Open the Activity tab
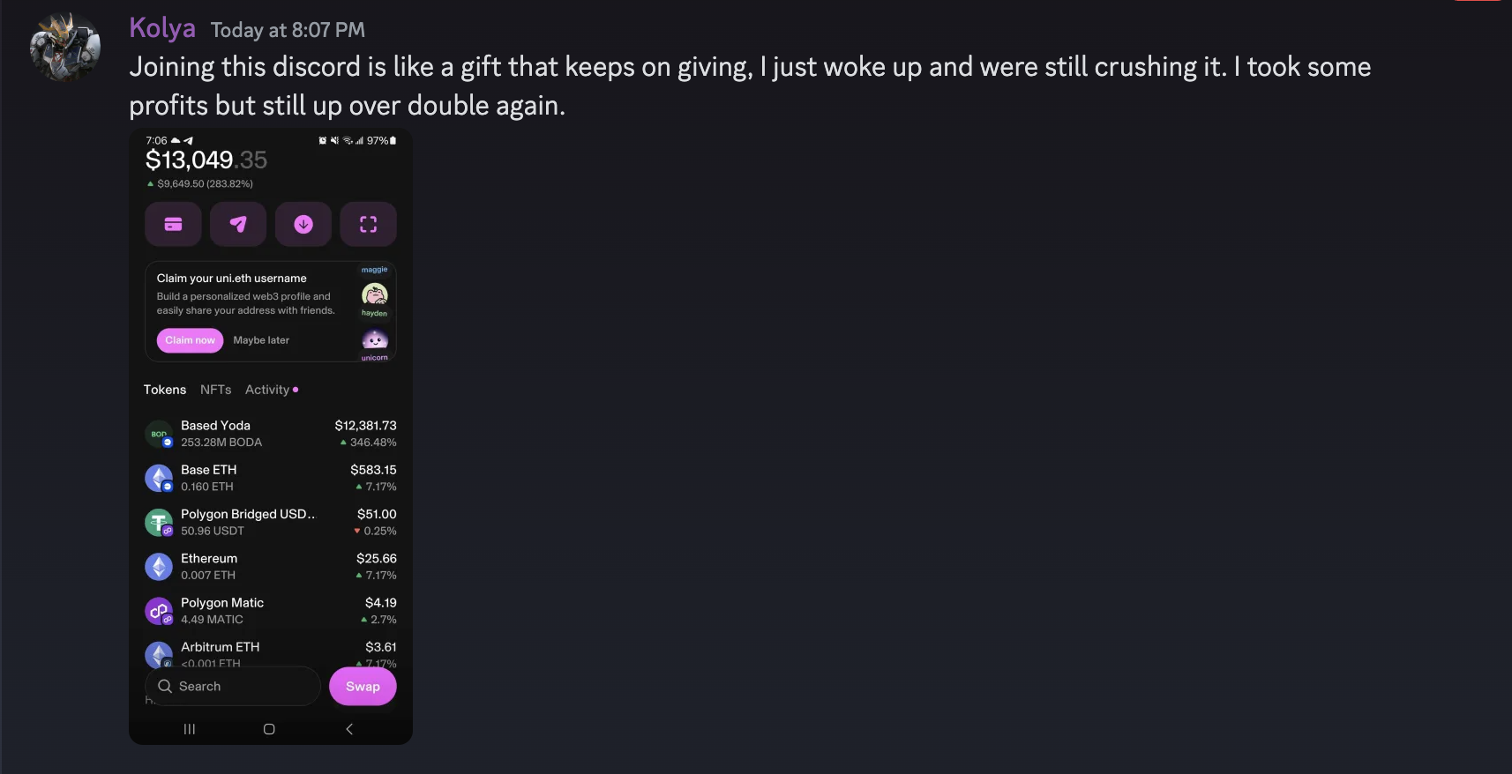 pyautogui.click(x=266, y=389)
